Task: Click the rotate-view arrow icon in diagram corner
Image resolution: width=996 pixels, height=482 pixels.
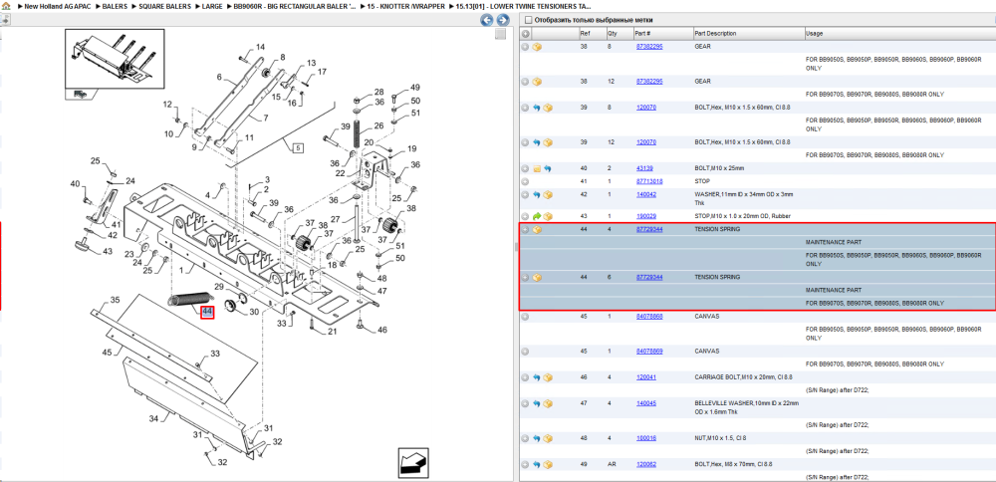Action: (411, 462)
